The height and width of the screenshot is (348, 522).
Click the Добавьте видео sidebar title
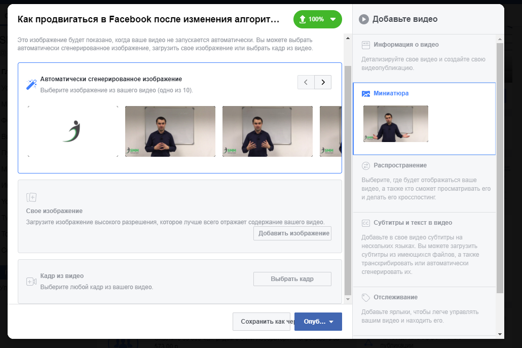click(x=405, y=19)
